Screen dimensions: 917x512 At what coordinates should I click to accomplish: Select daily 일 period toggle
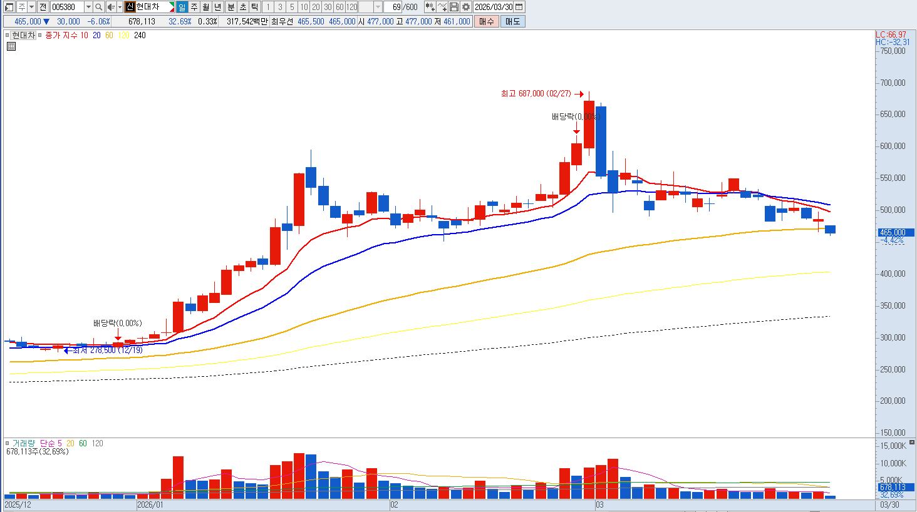point(182,7)
